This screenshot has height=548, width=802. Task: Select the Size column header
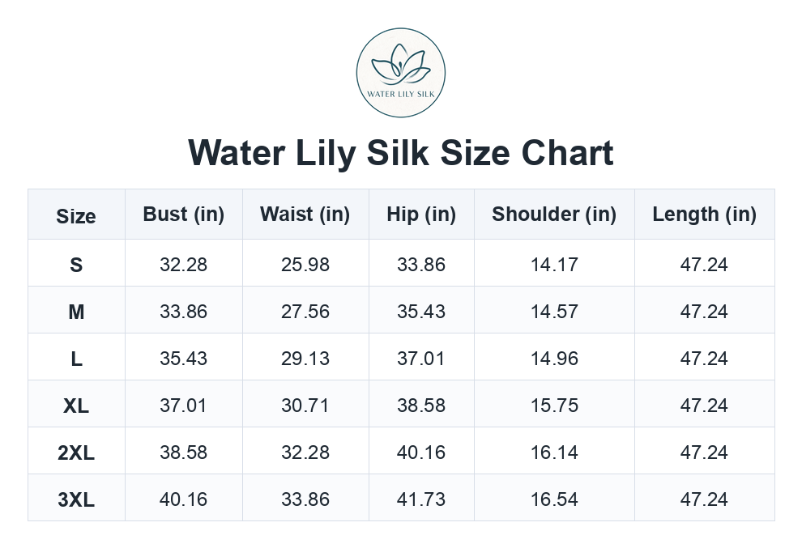point(76,216)
